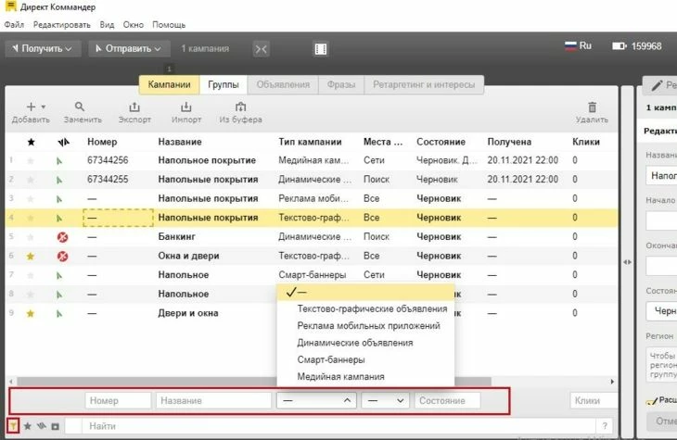Toggle favorite star for row 8 Напольное
This screenshot has width=677, height=440.
(x=31, y=295)
